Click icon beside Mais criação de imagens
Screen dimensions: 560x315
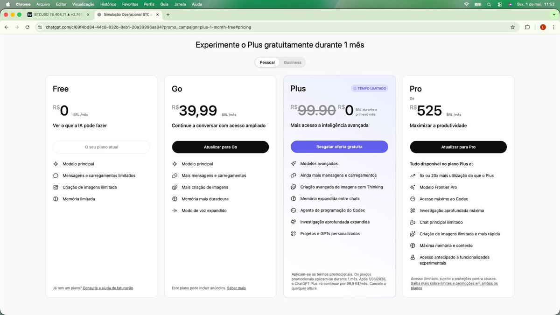click(x=175, y=187)
